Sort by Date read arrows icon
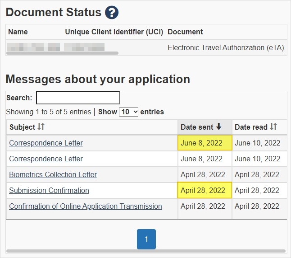The height and width of the screenshot is (258, 291). coord(273,127)
